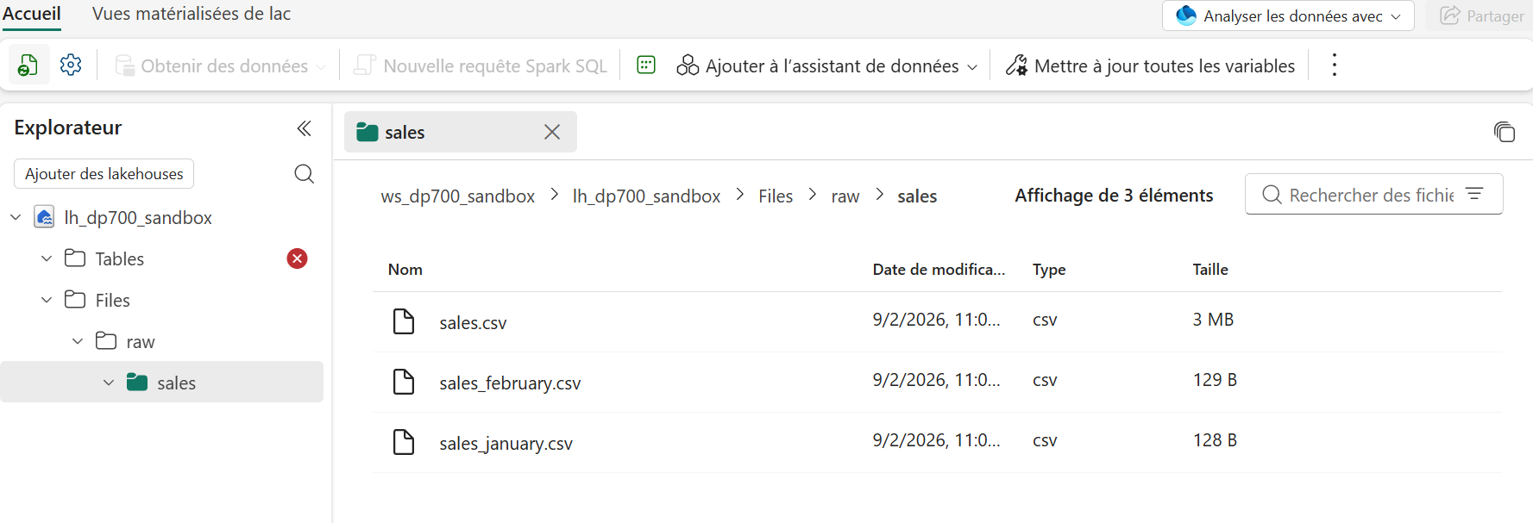This screenshot has height=523, width=1533.
Task: Collapse the Tables node chevron
Action: (x=47, y=258)
